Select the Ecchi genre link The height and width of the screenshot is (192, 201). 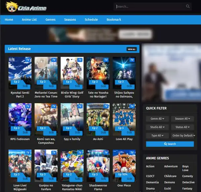167,189
